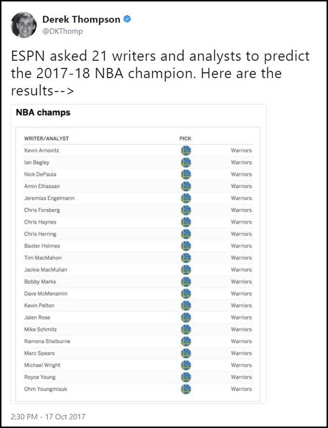The width and height of the screenshot is (328, 428).
Task: Click Warriors logo in Ohm Youngmisuk row
Action: pyautogui.click(x=186, y=389)
